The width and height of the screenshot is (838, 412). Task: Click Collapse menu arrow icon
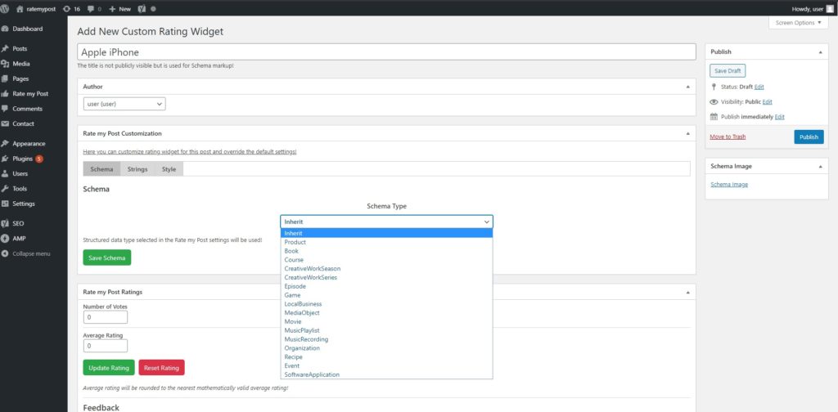click(x=6, y=253)
